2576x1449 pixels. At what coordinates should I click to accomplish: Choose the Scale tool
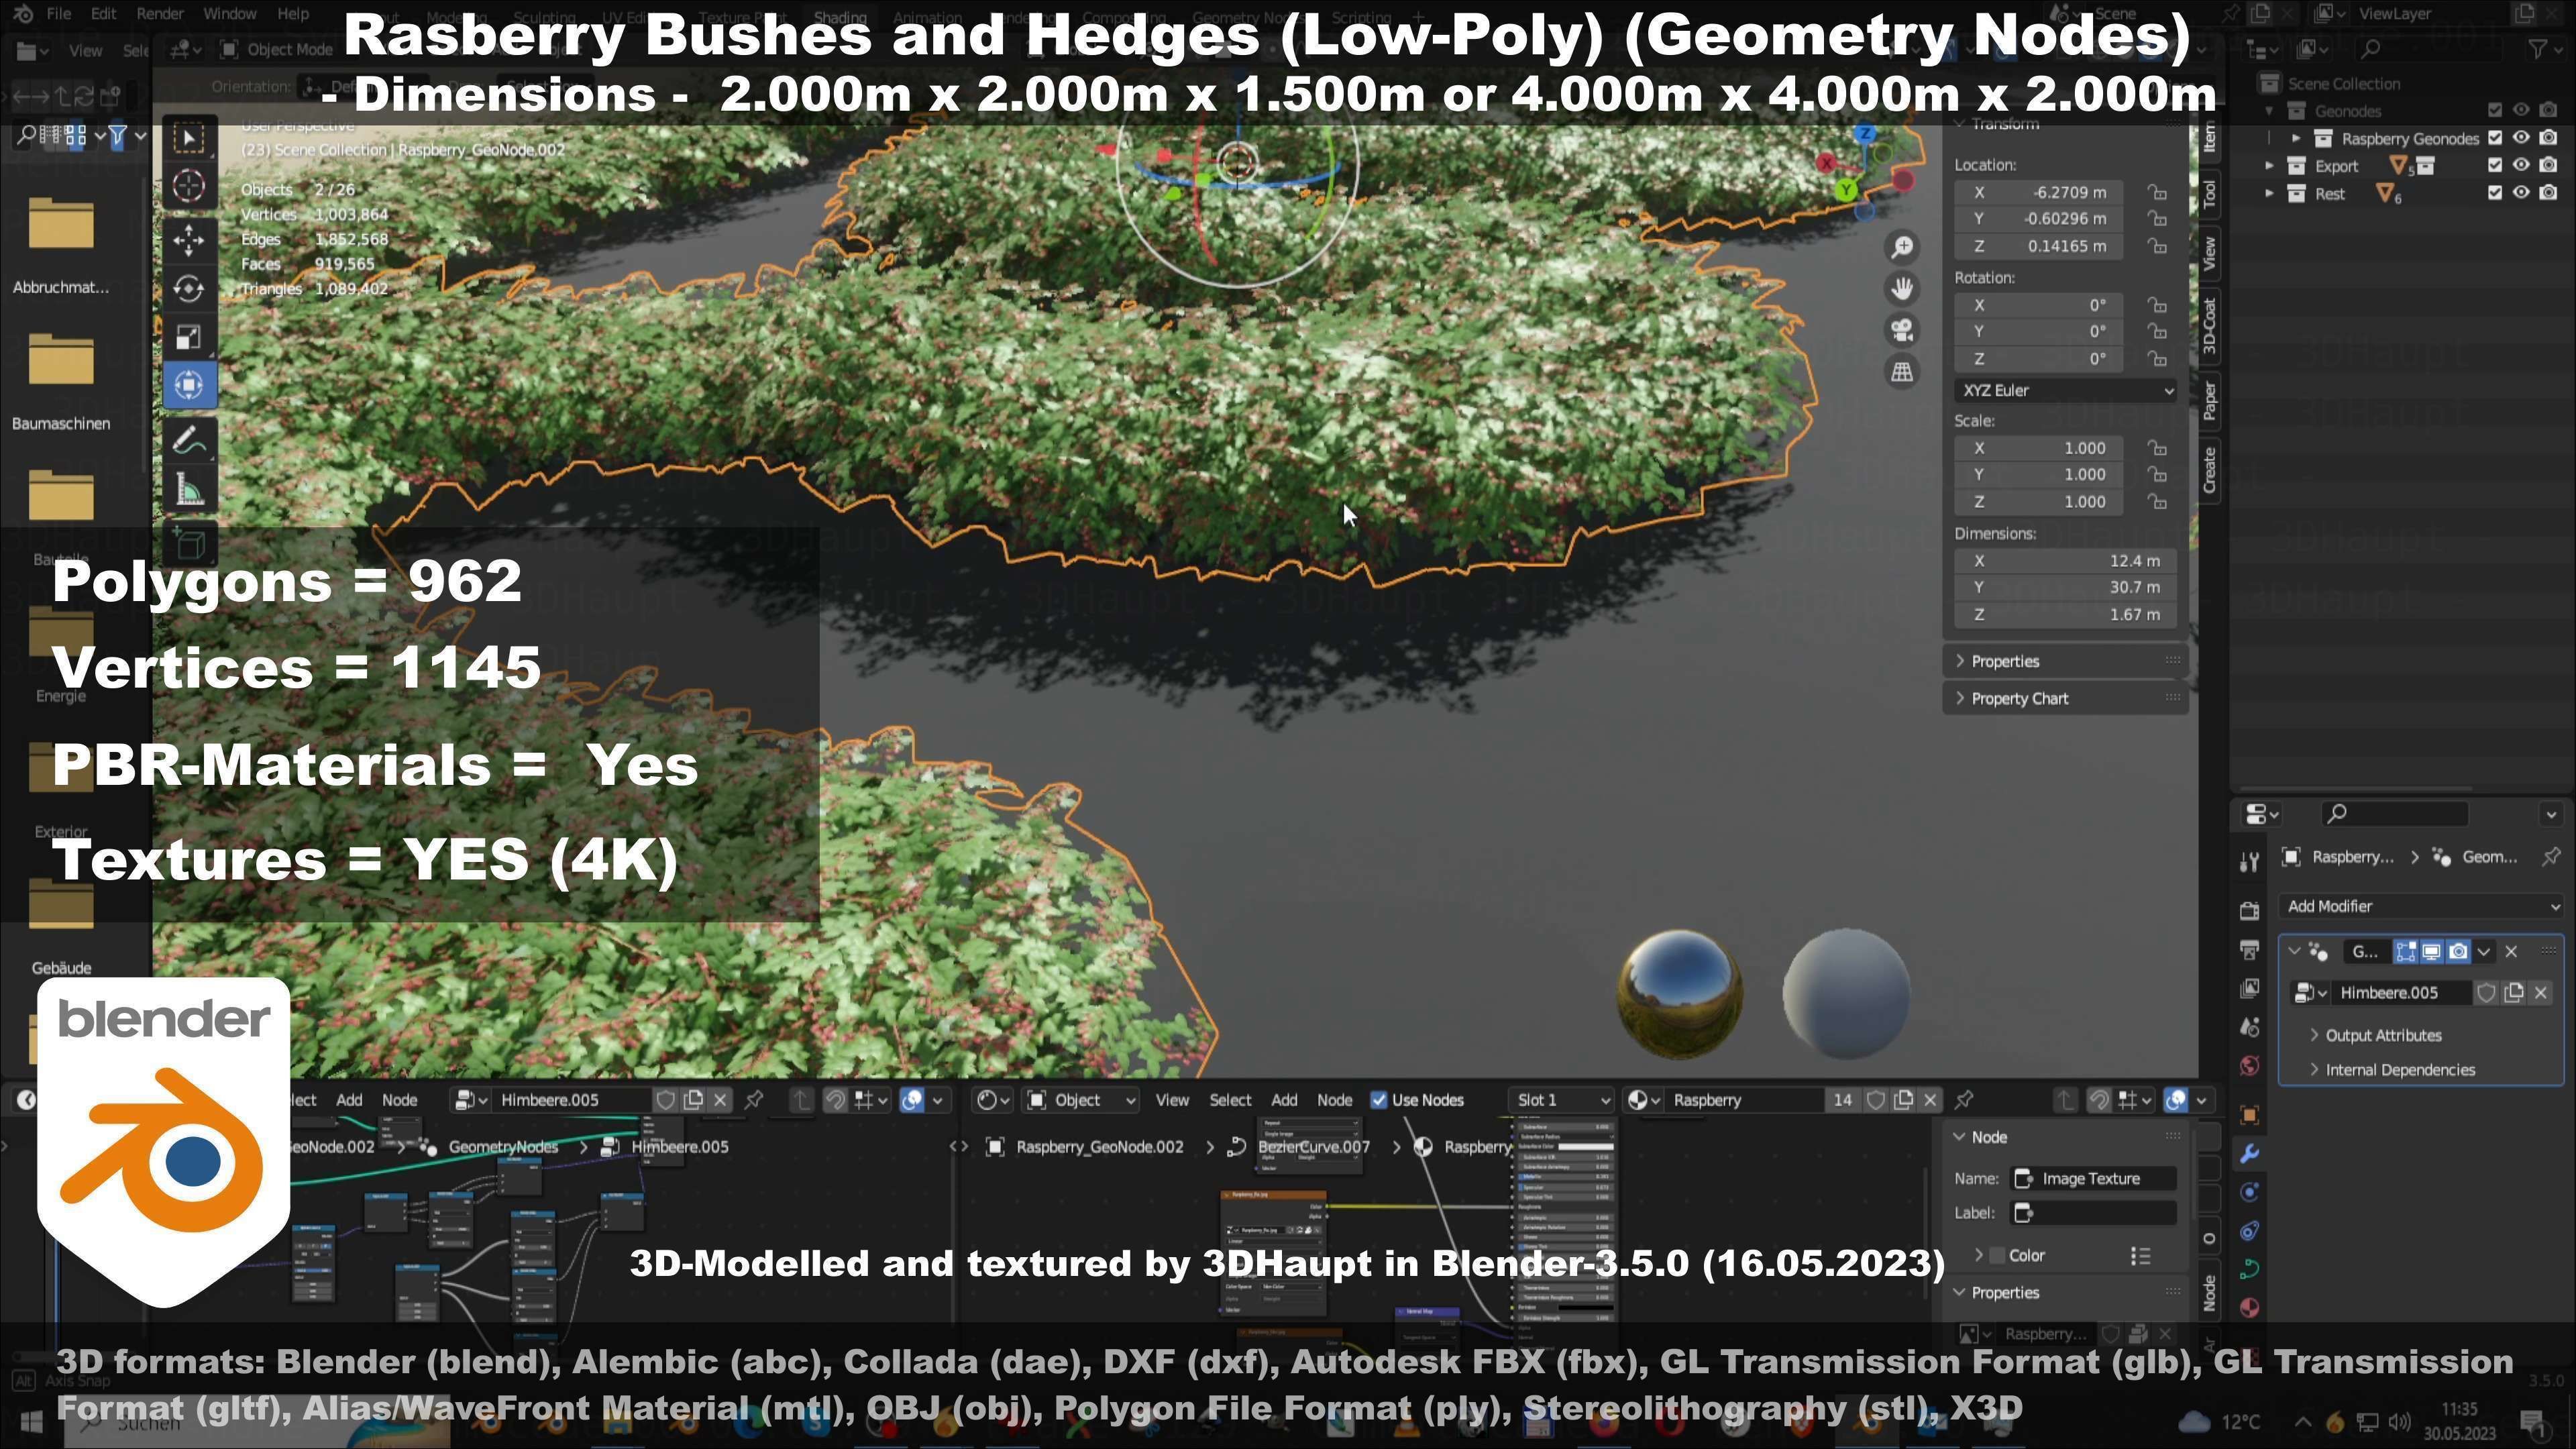[x=189, y=337]
